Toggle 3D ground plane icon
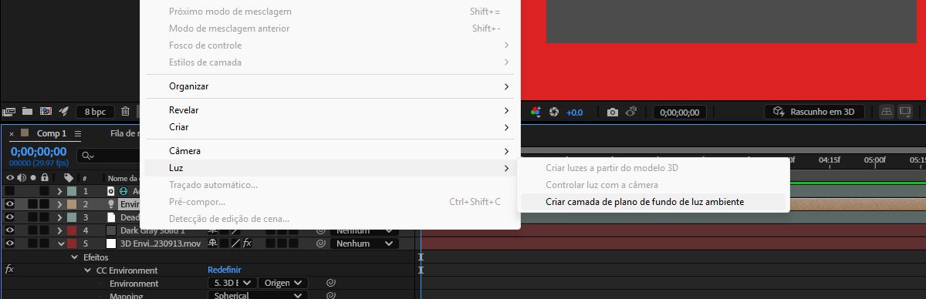 click(887, 112)
